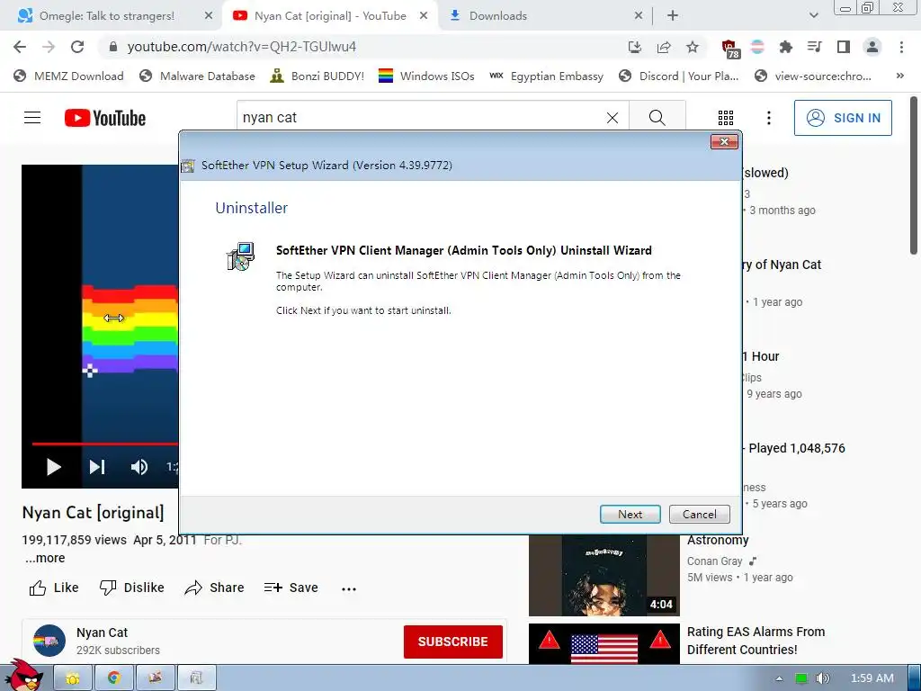The image size is (921, 691).
Task: Close the Omegle tab
Action: pos(209,16)
